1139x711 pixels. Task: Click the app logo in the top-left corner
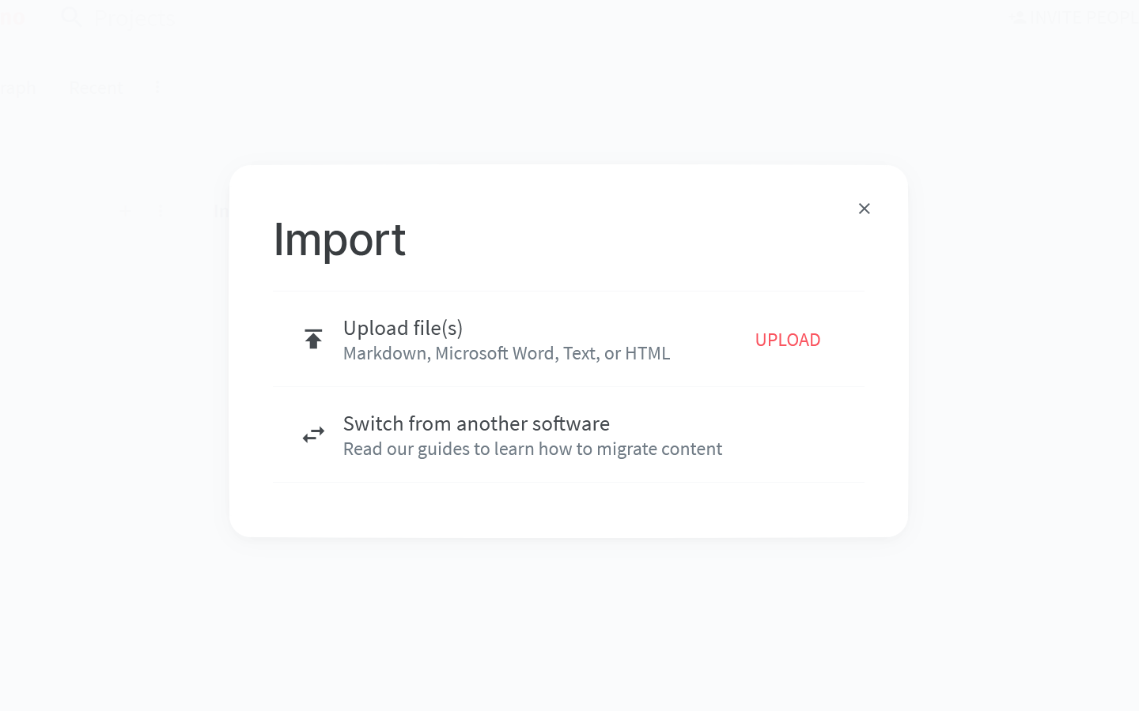pyautogui.click(x=12, y=17)
